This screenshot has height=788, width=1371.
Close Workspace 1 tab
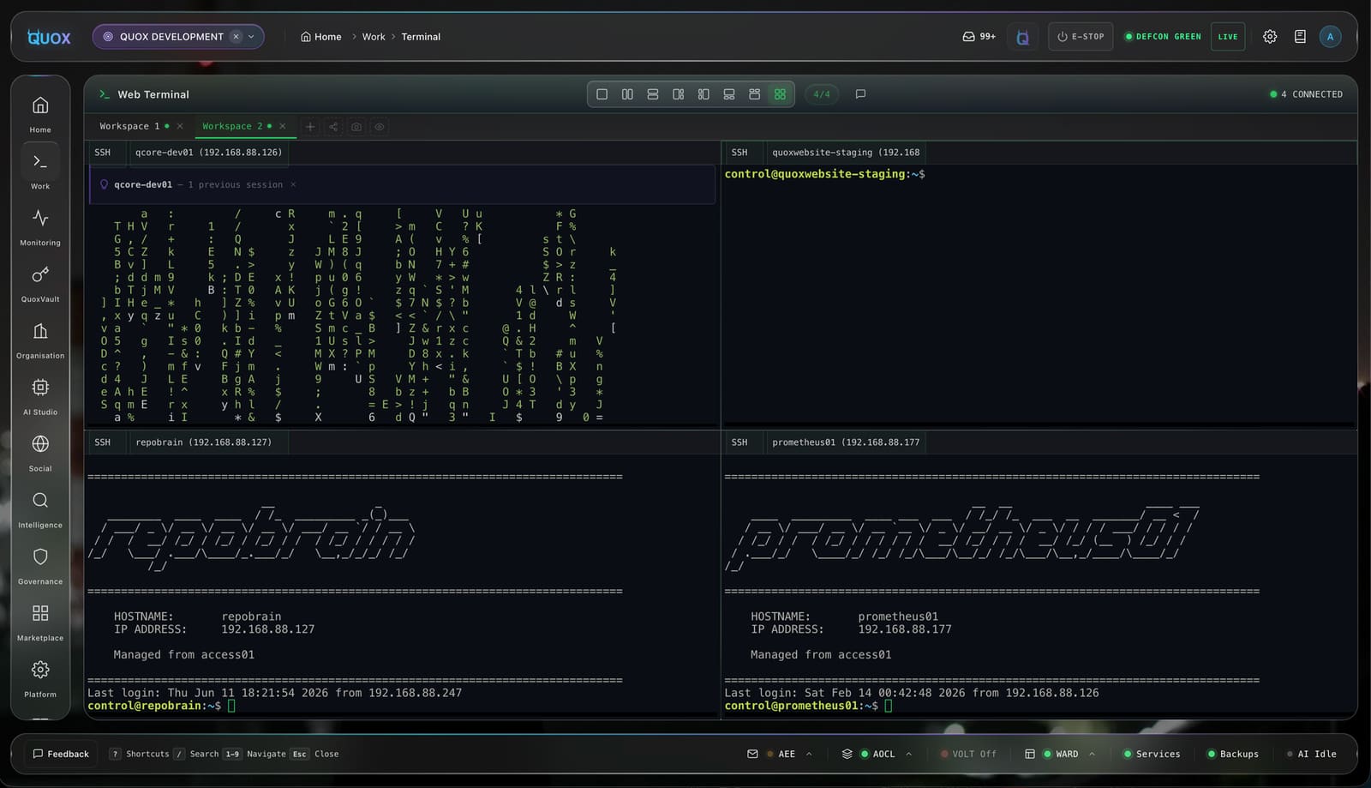tap(180, 126)
